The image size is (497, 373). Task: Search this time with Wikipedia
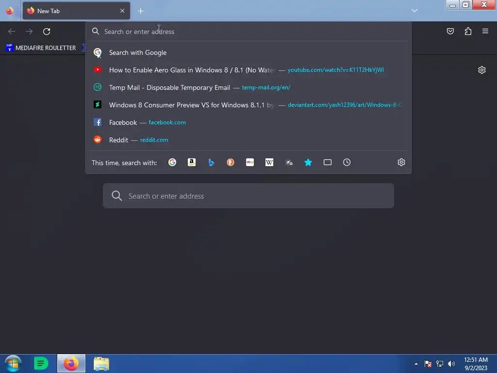click(x=269, y=162)
